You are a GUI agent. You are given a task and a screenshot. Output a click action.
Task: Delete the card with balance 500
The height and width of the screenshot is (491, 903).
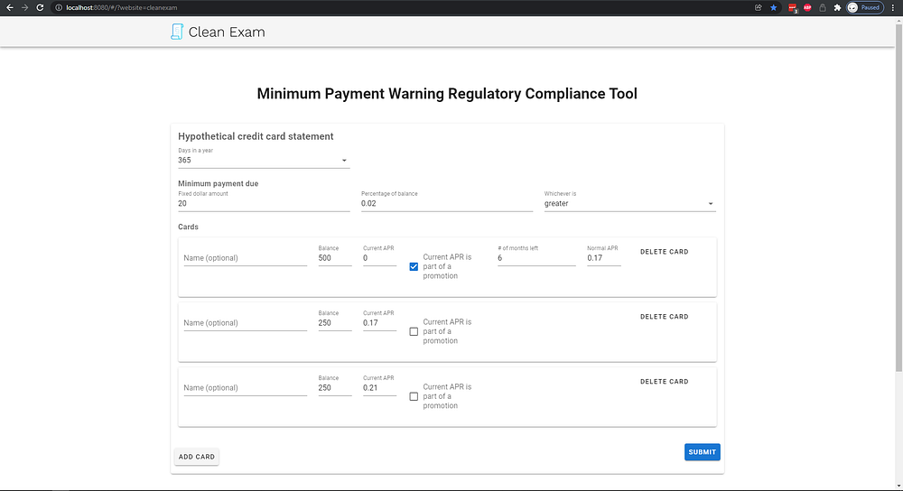pyautogui.click(x=665, y=252)
